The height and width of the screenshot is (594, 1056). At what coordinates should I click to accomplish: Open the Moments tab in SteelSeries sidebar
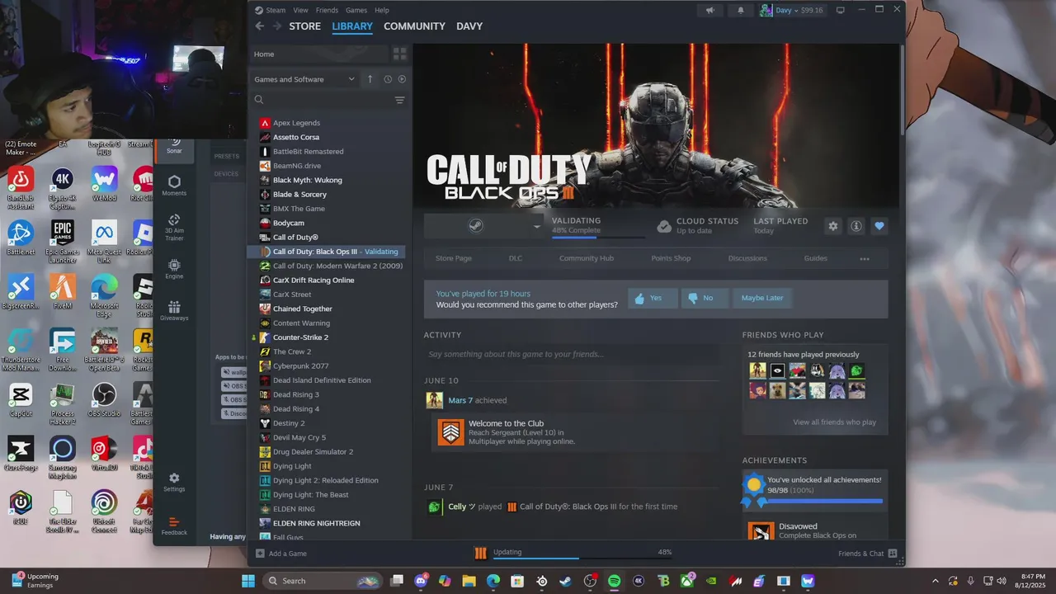(174, 186)
